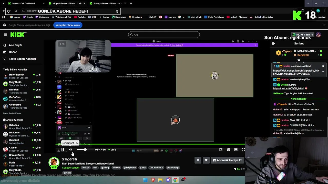328x184 pixels.
Task: Open Burhi recommended channel
Action: point(22,164)
